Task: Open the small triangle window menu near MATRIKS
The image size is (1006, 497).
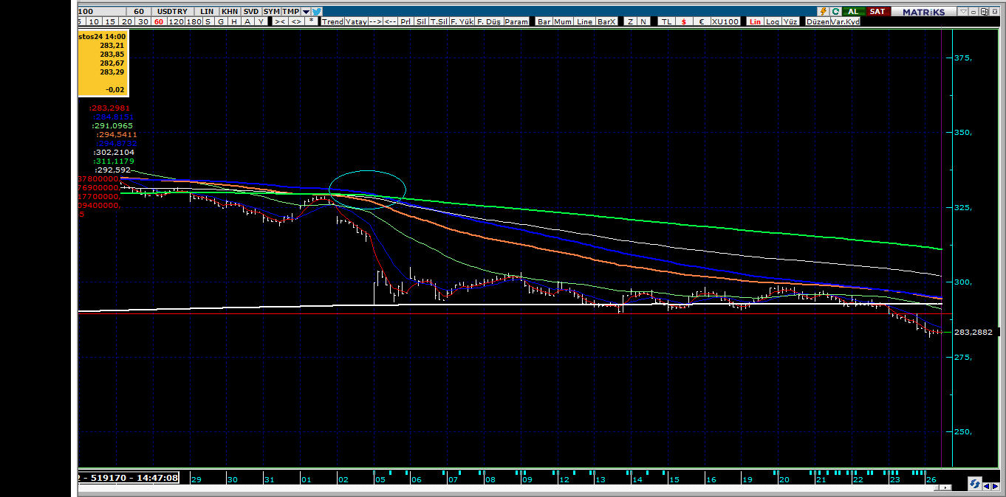Action: click(x=962, y=11)
